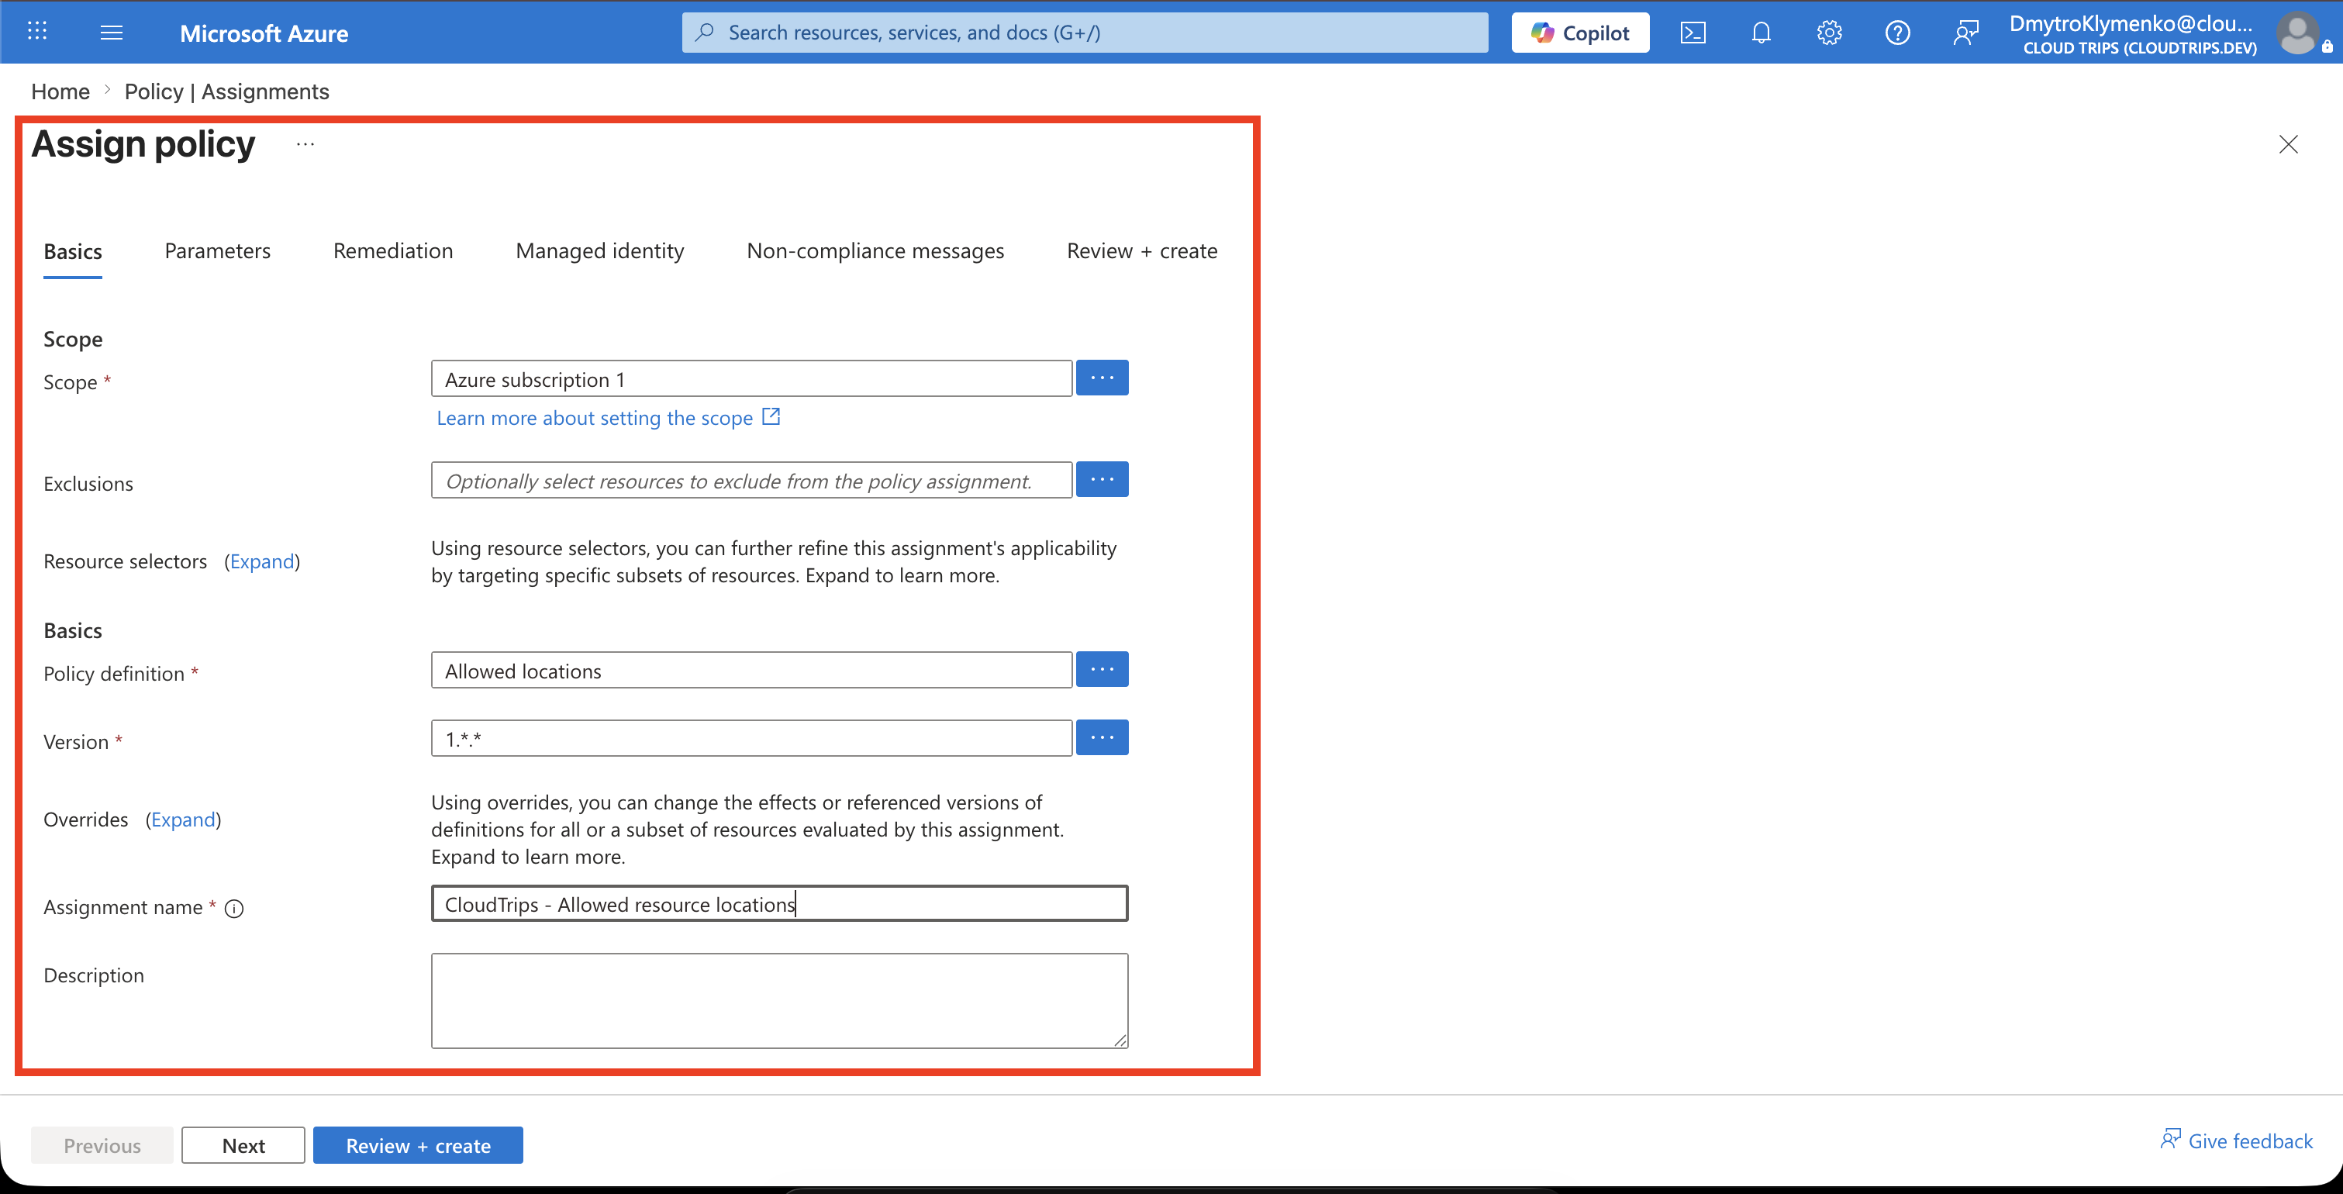Click the Description text area

click(779, 1001)
